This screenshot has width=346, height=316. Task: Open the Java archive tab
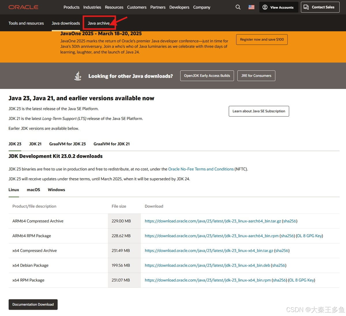pyautogui.click(x=99, y=23)
